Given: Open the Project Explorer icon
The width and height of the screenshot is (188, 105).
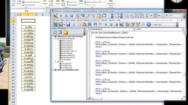Looking at the screenshot, I should click(127, 24).
